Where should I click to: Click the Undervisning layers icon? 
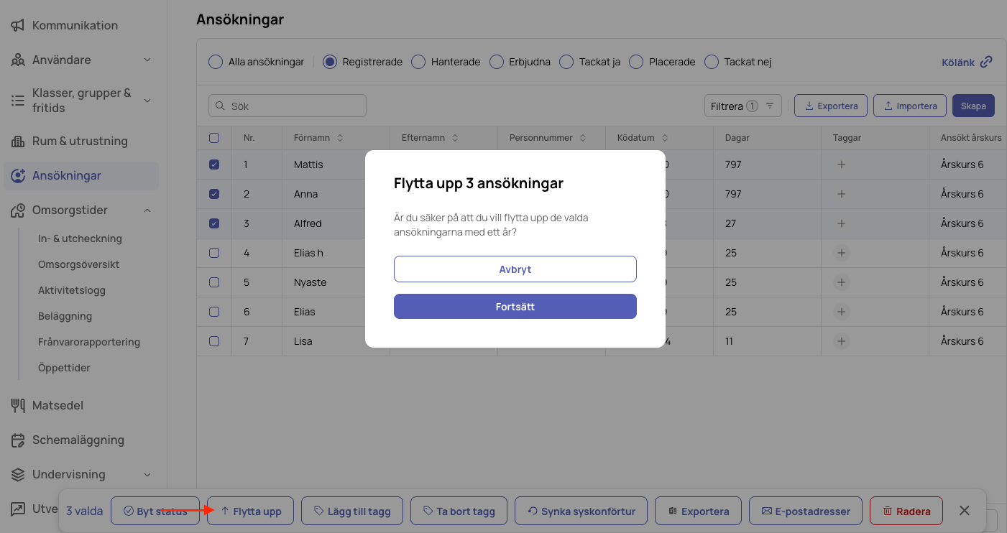[x=18, y=474]
